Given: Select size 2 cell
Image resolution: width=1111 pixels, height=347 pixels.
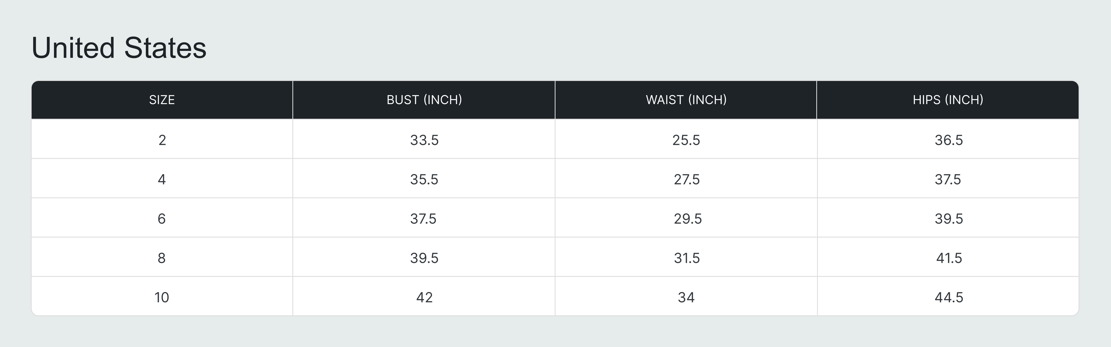Looking at the screenshot, I should coord(162,140).
